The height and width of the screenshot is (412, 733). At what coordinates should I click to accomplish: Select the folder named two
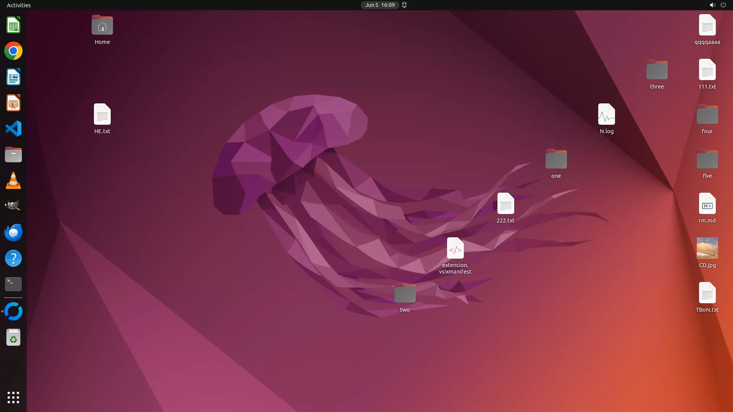point(405,293)
